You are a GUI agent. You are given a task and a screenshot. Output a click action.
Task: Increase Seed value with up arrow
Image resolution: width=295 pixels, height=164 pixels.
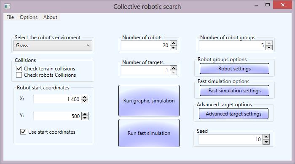(266, 137)
